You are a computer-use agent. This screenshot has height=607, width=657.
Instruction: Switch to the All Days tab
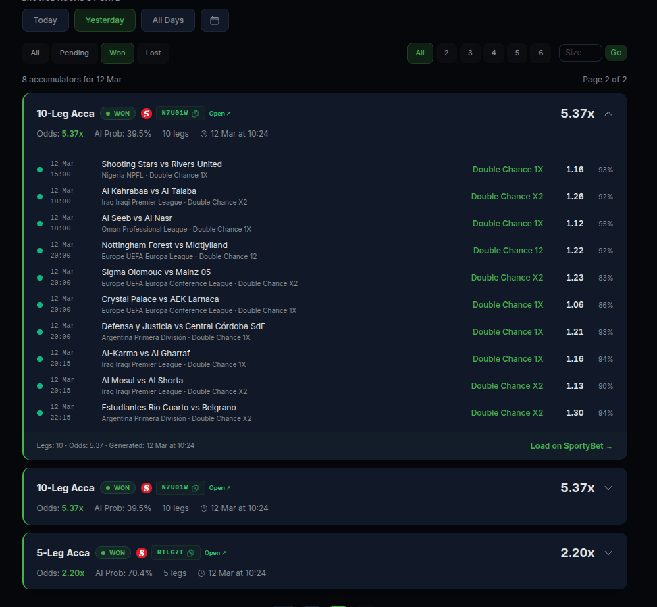tap(167, 20)
